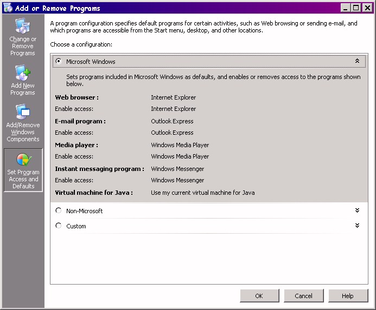Click the Cancel button
Image resolution: width=376 pixels, height=310 pixels.
[304, 295]
